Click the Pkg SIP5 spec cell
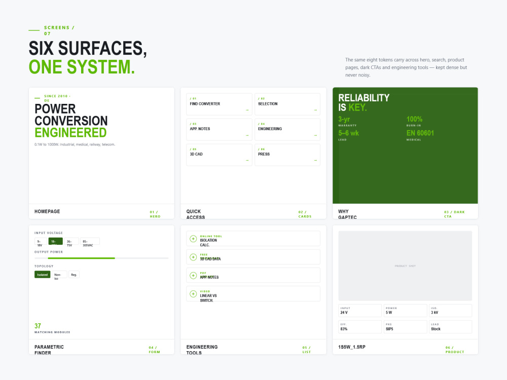 click(x=406, y=327)
